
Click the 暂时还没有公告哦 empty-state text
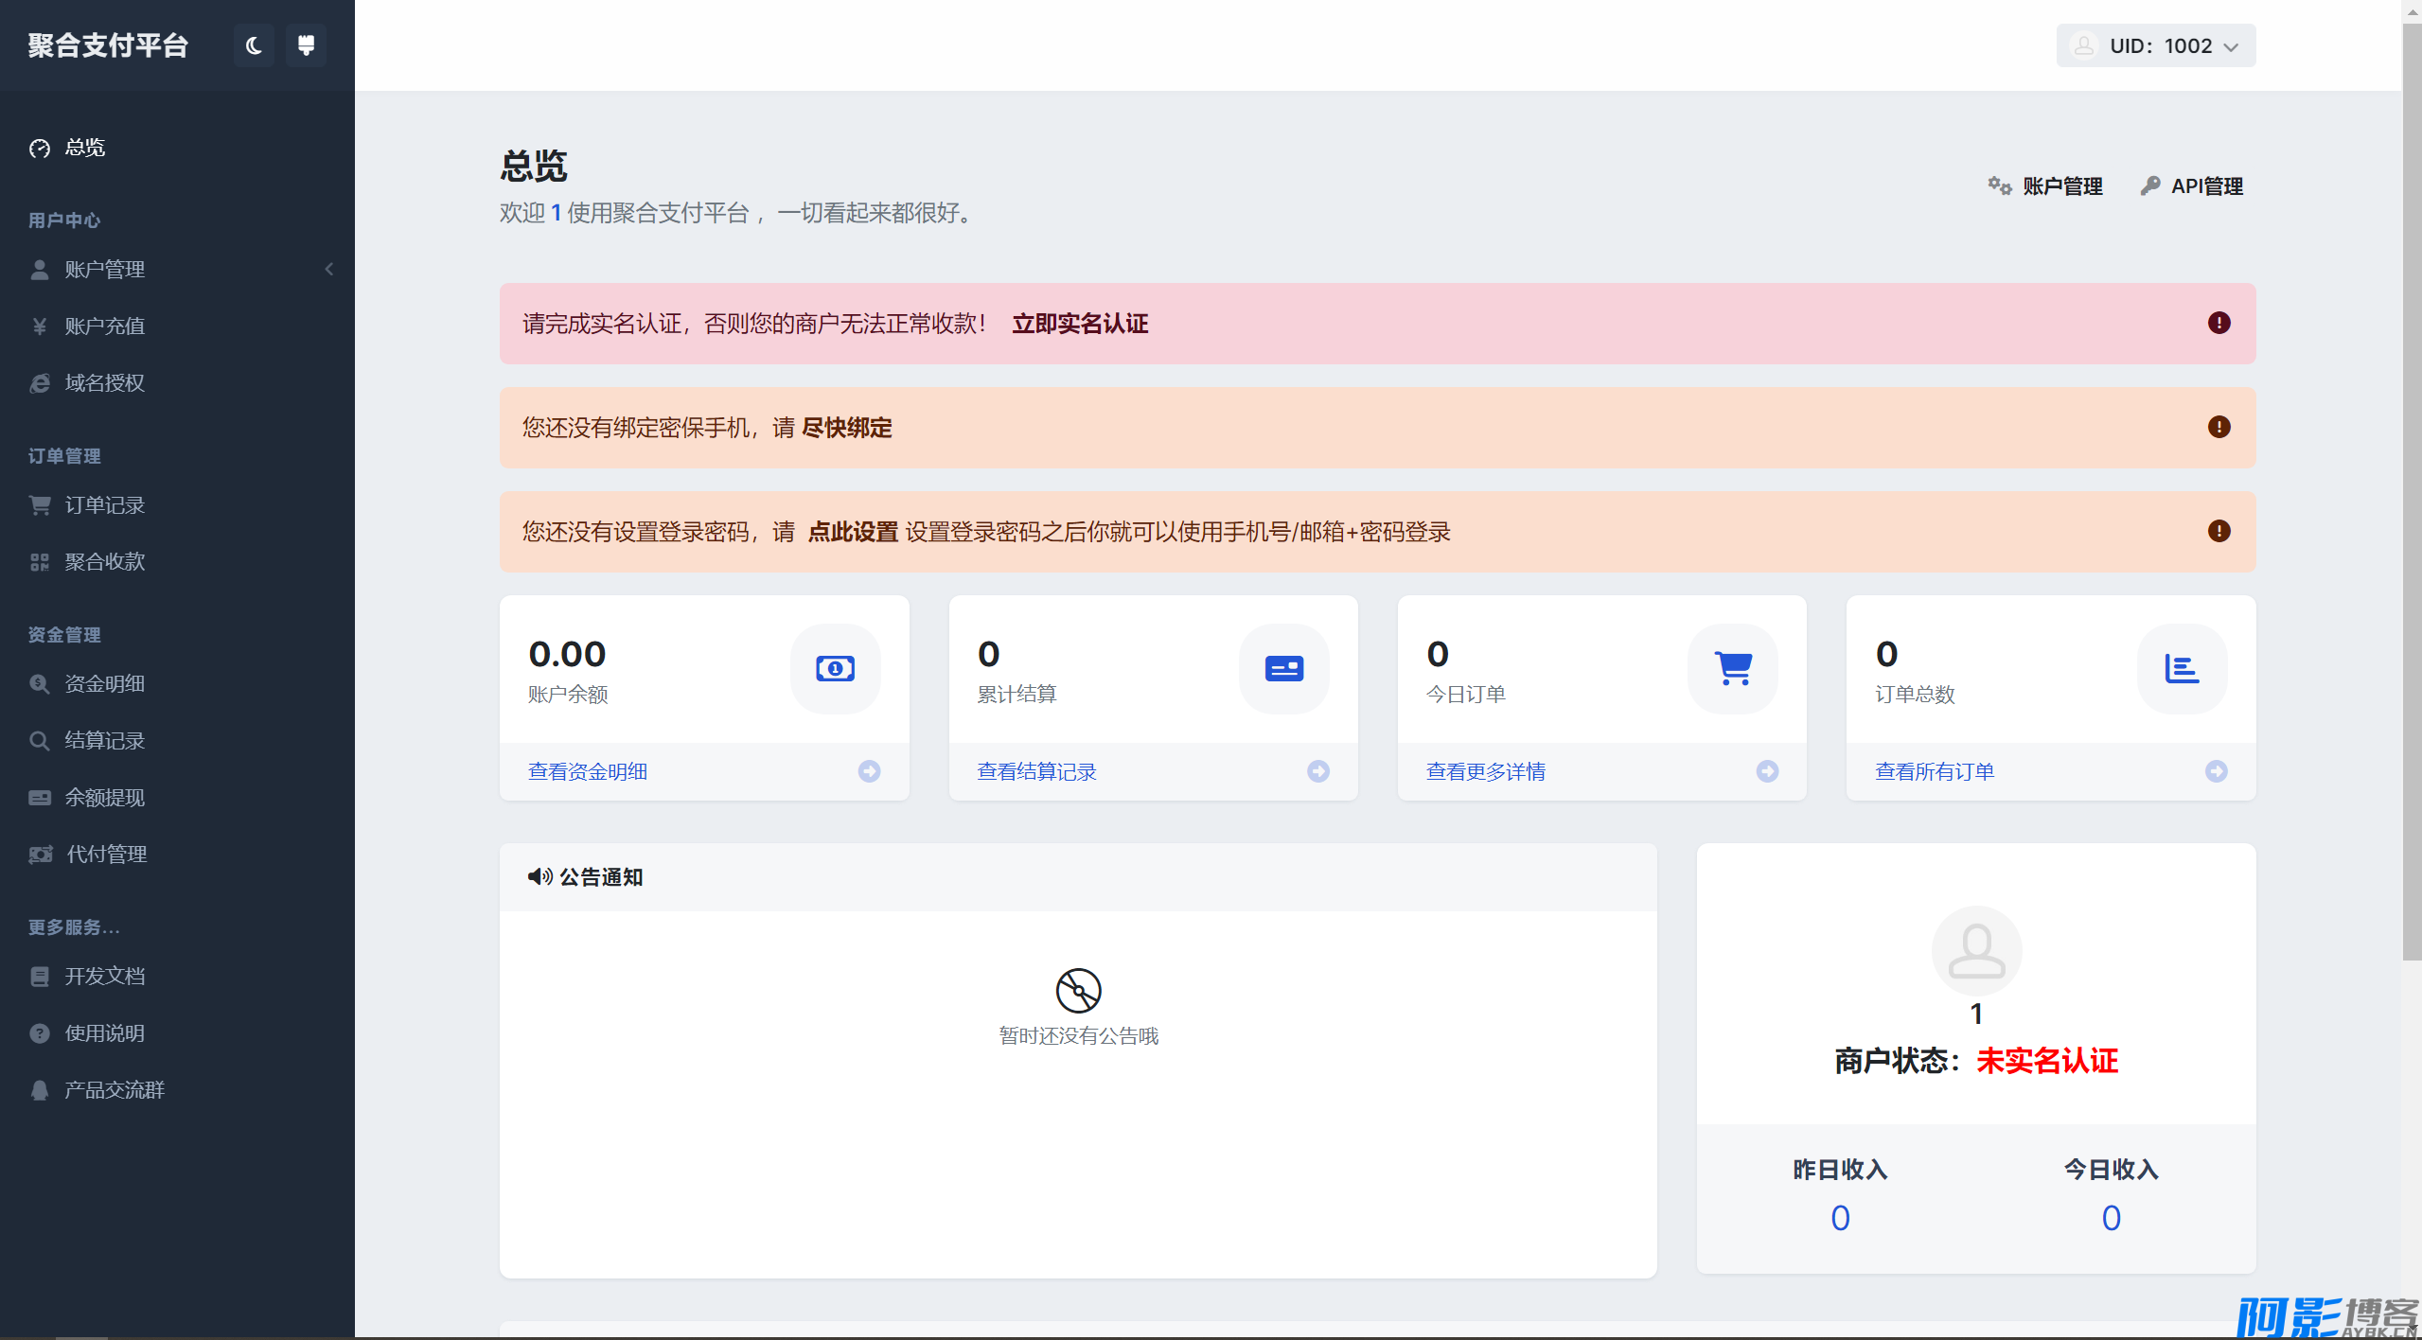(x=1078, y=1036)
